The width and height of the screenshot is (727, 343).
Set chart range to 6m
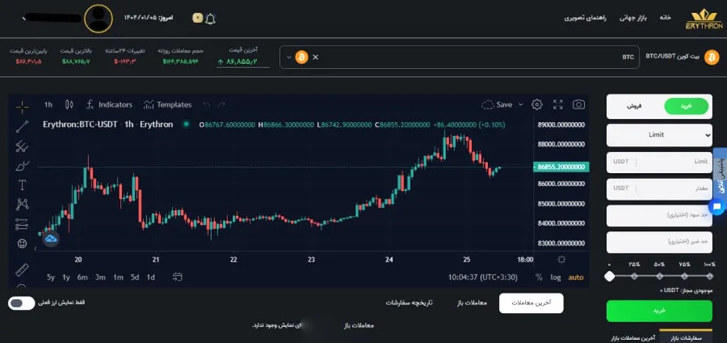[83, 277]
